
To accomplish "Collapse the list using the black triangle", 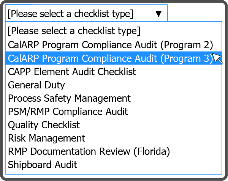I will pos(158,14).
